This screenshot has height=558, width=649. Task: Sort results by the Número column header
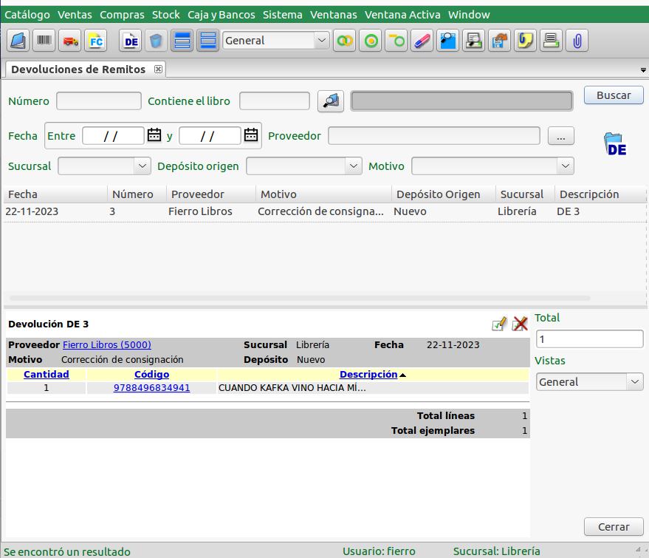coord(137,194)
